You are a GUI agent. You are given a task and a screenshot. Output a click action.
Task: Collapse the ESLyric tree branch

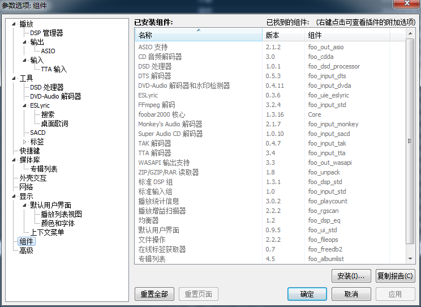pyautogui.click(x=24, y=105)
